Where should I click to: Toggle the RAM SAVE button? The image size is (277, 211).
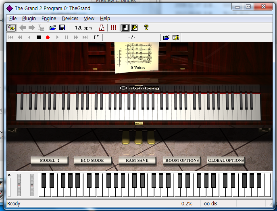(x=137, y=161)
